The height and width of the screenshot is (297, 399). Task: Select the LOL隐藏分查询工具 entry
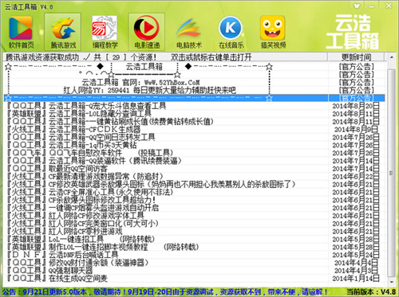click(x=194, y=114)
